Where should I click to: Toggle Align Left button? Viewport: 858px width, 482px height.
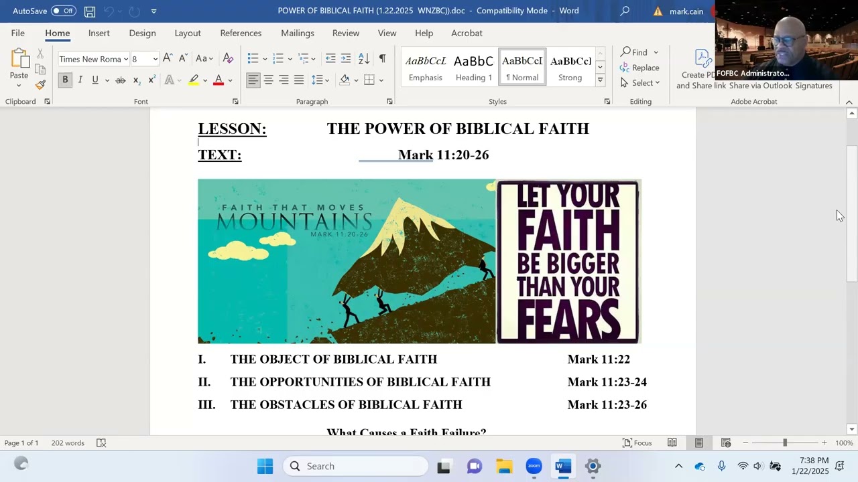click(x=253, y=80)
